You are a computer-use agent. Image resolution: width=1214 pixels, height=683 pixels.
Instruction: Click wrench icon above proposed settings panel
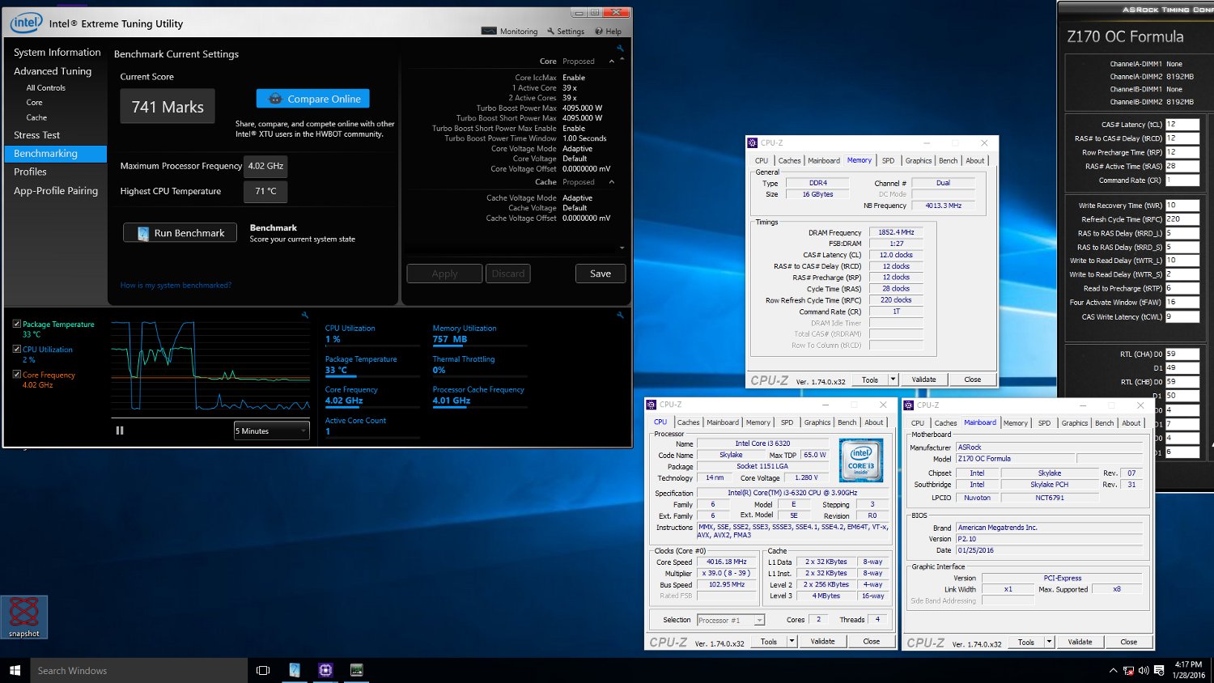tap(620, 49)
